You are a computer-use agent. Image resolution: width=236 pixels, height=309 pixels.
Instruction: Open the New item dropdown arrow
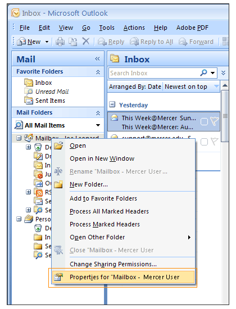click(x=47, y=42)
